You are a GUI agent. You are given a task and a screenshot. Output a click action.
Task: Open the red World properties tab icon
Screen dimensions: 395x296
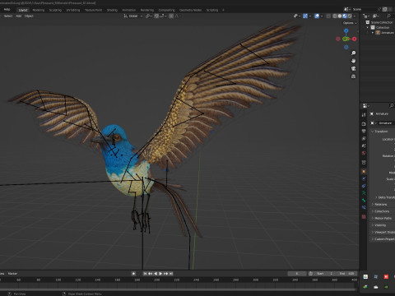click(x=364, y=153)
